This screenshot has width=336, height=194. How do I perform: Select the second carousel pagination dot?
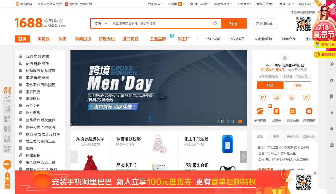(x=225, y=121)
